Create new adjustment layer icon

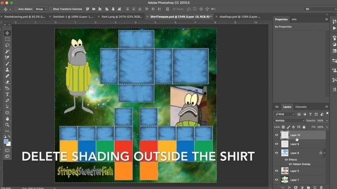[x=302, y=187]
